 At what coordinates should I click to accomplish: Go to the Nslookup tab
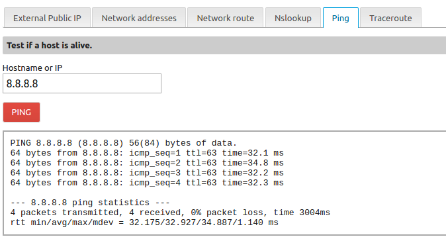coord(293,18)
